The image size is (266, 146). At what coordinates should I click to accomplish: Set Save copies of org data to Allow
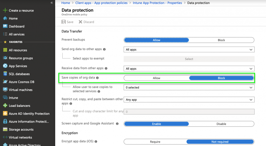pos(156,78)
